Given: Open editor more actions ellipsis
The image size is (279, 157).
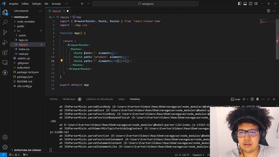Looking at the screenshot, I should 274,11.
